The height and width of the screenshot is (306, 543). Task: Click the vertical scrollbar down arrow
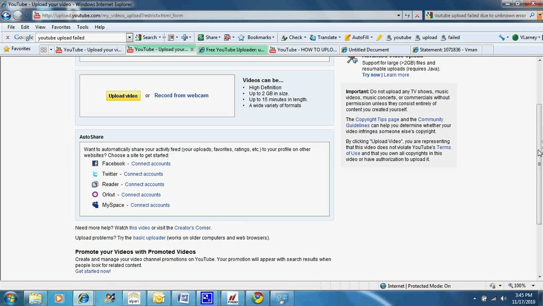pyautogui.click(x=539, y=276)
